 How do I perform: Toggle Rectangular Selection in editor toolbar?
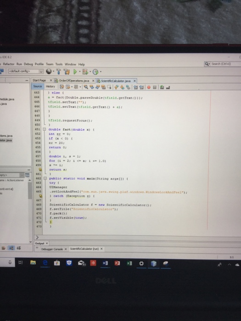click(x=109, y=88)
